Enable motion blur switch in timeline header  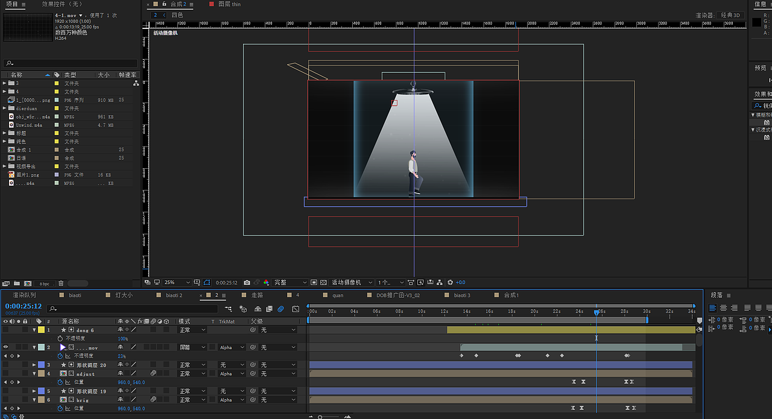(281, 309)
